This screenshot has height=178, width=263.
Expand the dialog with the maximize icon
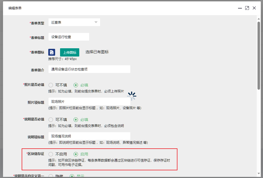(x=246, y=8)
